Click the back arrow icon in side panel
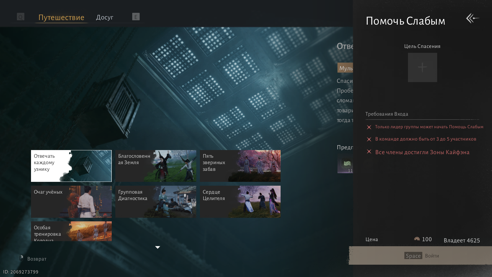The width and height of the screenshot is (492, 277). (473, 18)
